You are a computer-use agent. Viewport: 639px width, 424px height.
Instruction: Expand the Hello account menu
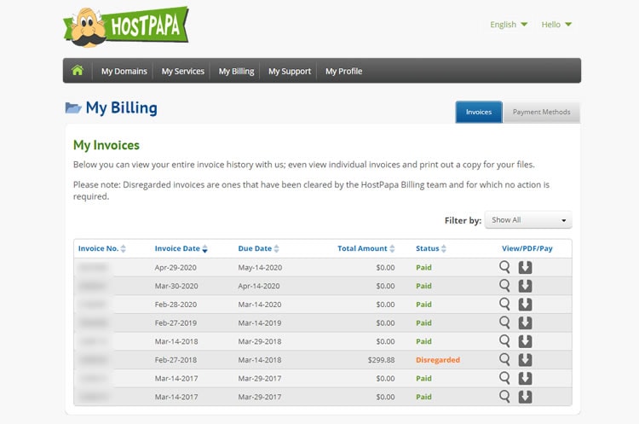556,25
